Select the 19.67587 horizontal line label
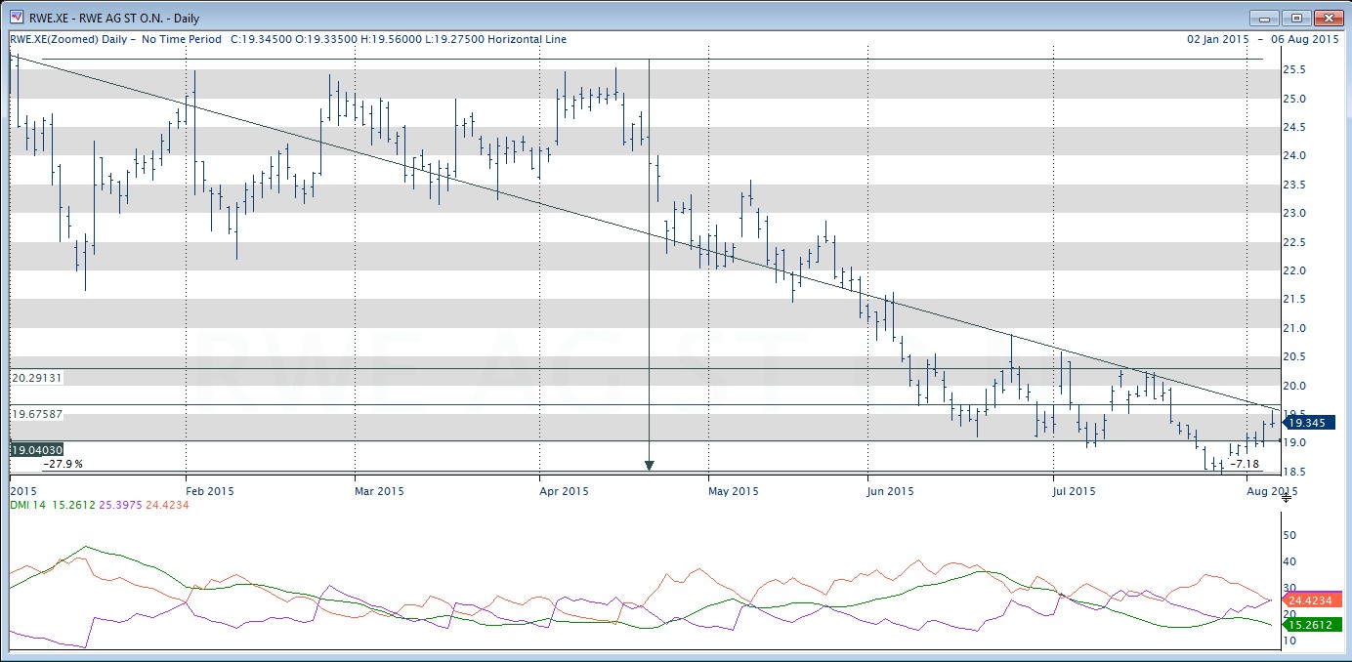Image resolution: width=1352 pixels, height=662 pixels. click(x=35, y=414)
